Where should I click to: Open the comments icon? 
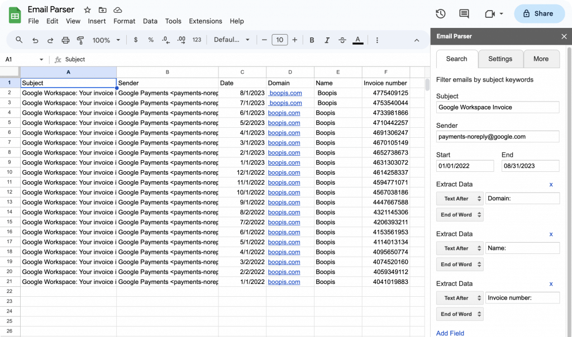click(464, 14)
